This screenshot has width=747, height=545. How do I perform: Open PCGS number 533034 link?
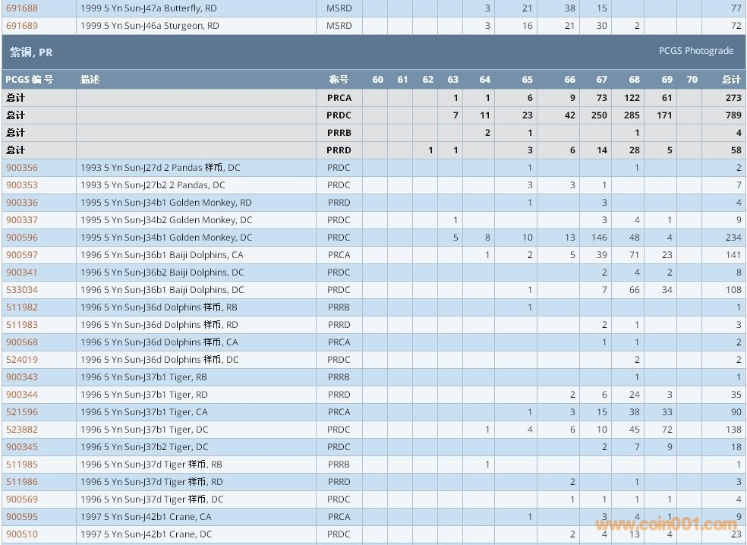pyautogui.click(x=21, y=290)
